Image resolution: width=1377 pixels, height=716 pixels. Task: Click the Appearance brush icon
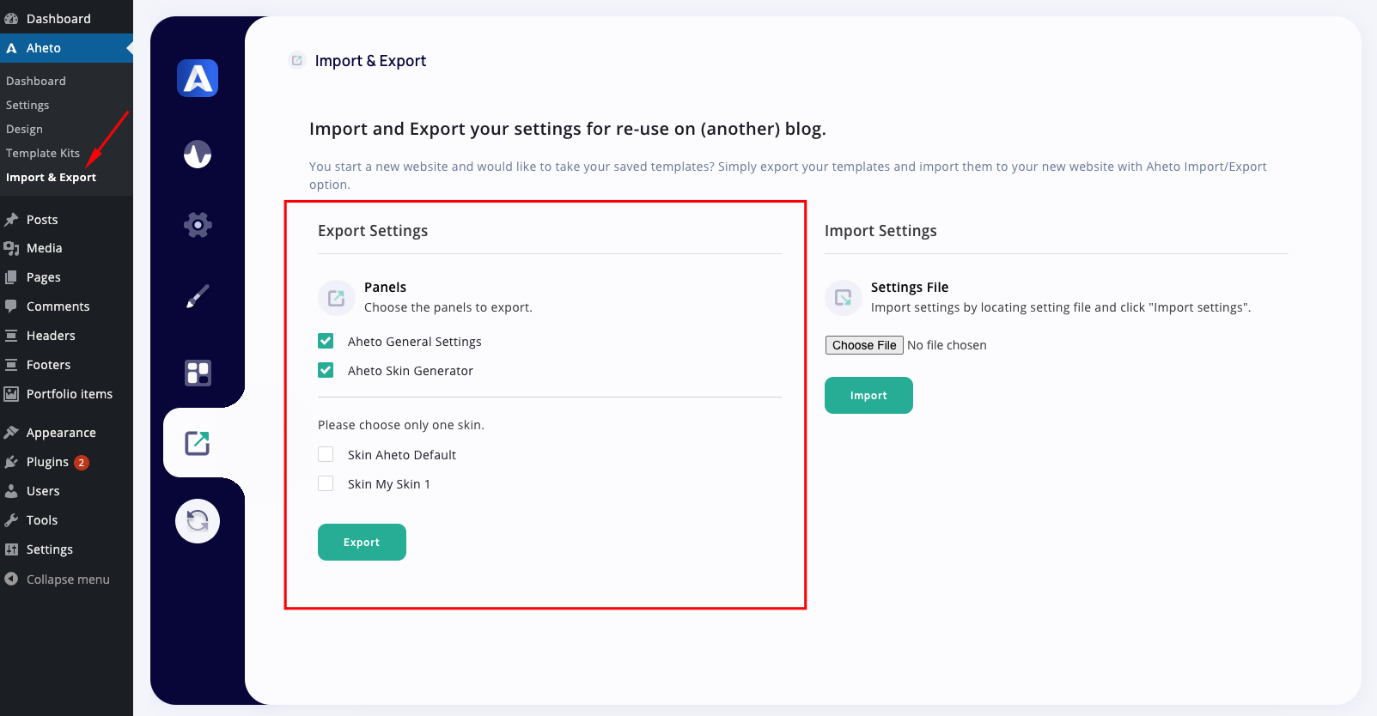[x=11, y=433]
